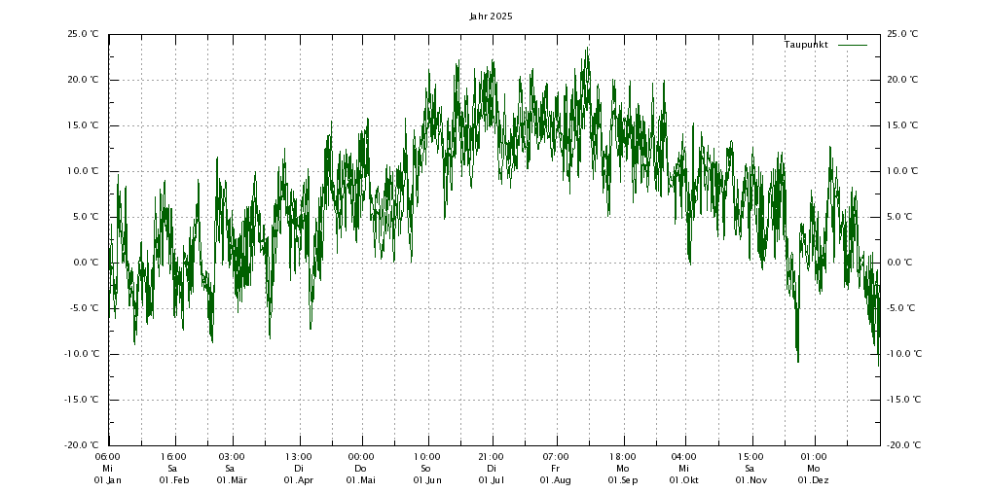Click the 0.0 °C label on left axis
This screenshot has width=988, height=493.
click(x=85, y=263)
